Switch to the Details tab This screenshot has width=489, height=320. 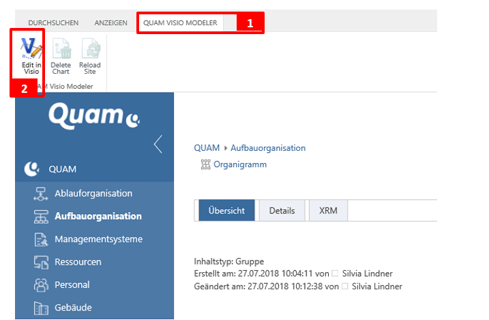(282, 211)
